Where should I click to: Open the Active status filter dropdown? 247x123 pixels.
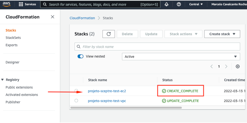pos(181,57)
